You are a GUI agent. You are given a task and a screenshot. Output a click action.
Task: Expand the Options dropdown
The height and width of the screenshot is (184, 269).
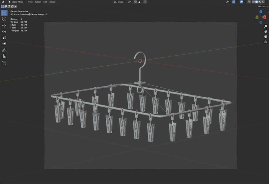point(262,6)
